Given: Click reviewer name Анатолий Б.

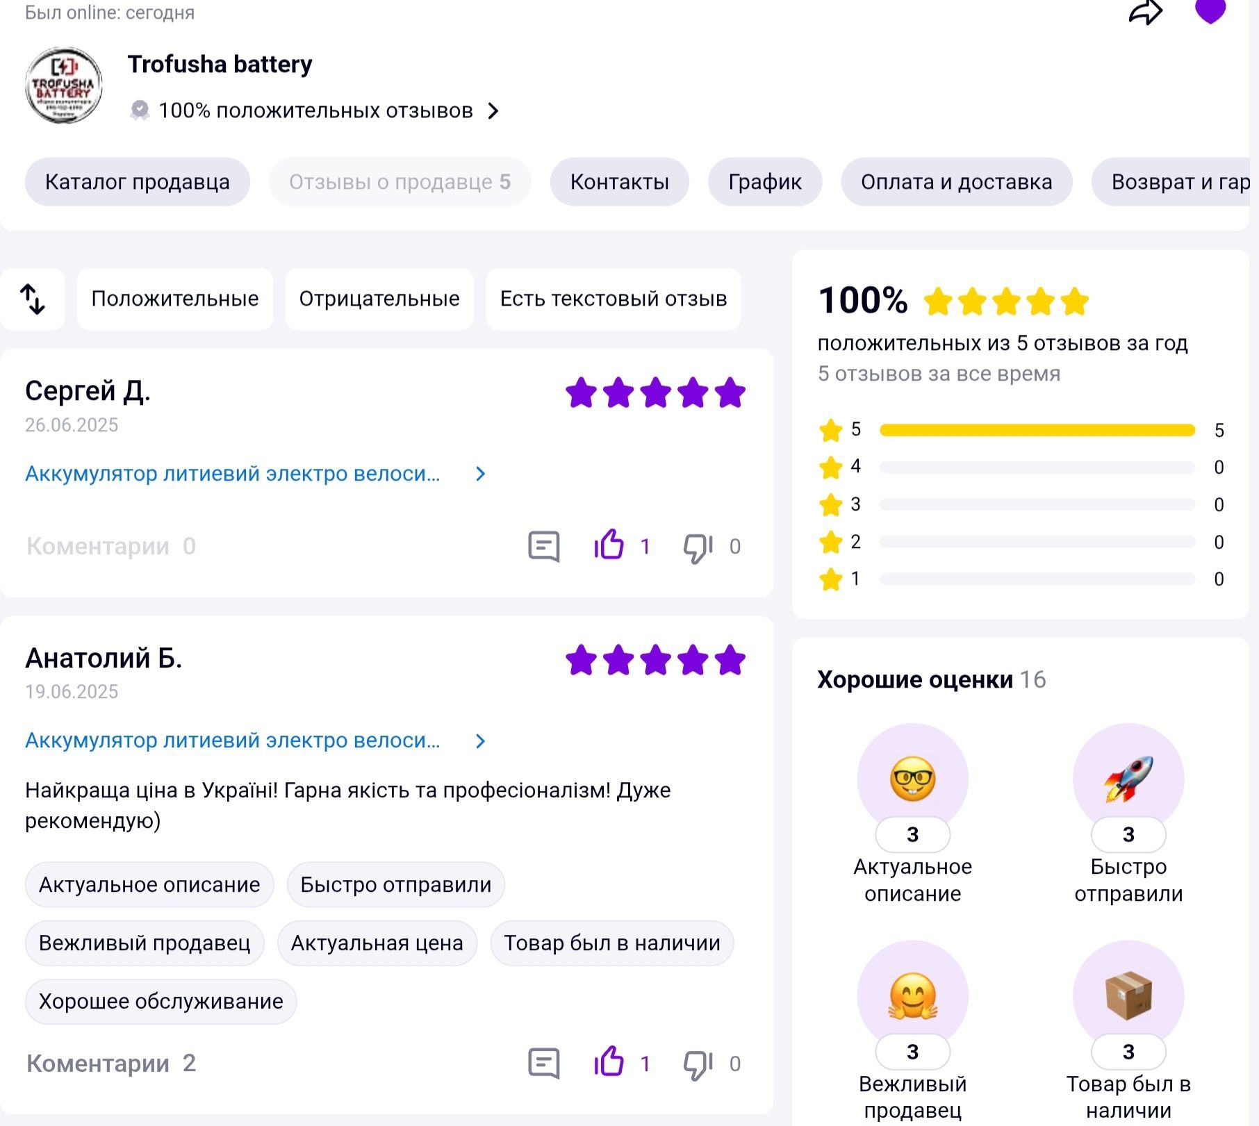Looking at the screenshot, I should click(x=104, y=659).
